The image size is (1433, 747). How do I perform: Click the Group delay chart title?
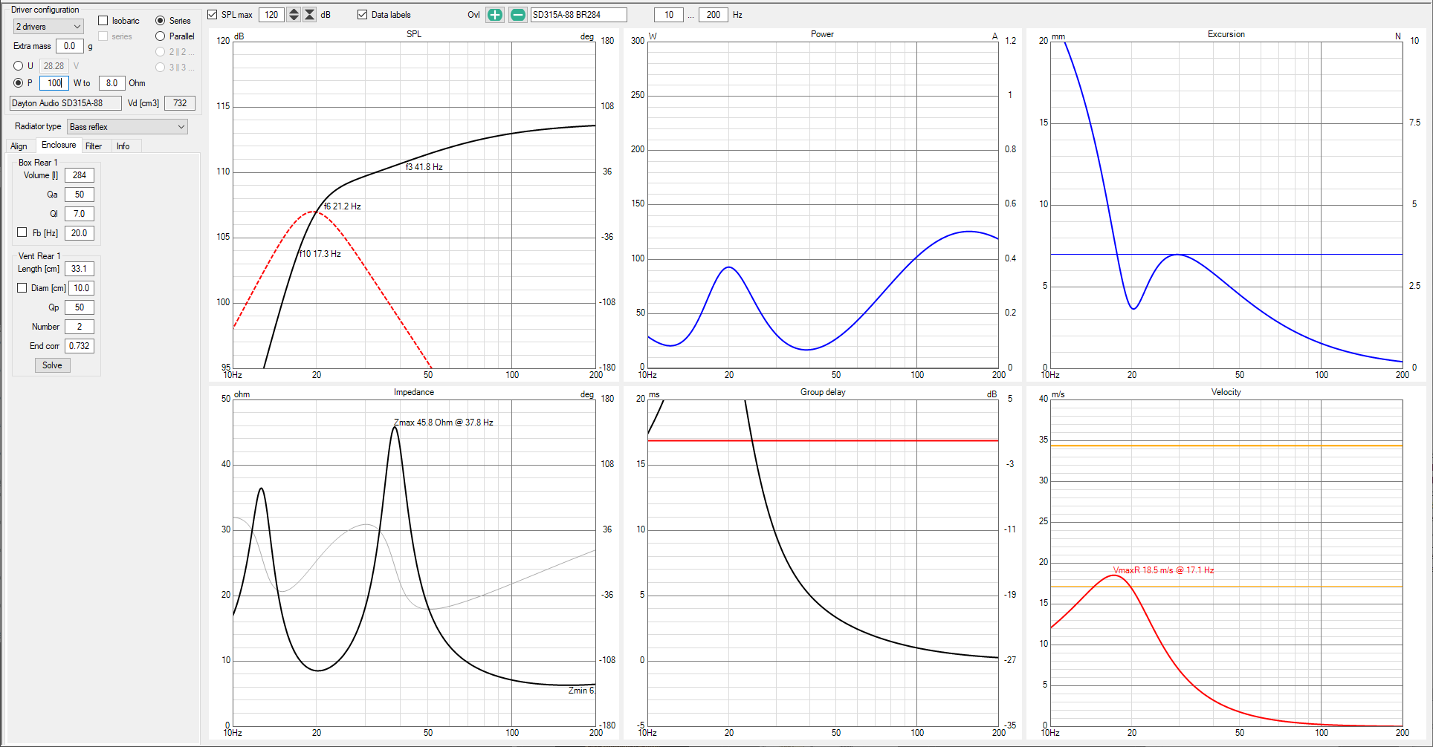click(823, 392)
